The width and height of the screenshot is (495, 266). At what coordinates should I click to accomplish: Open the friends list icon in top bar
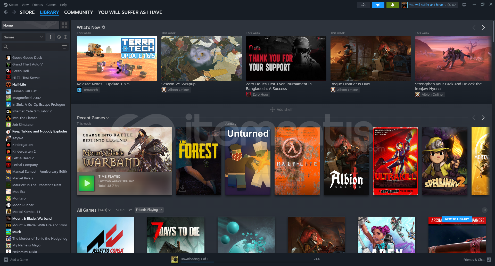pos(363,5)
